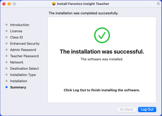Viewport: 162px width, 116px height.
Task: Click the greyed-out Go Back button
Action: point(127,109)
